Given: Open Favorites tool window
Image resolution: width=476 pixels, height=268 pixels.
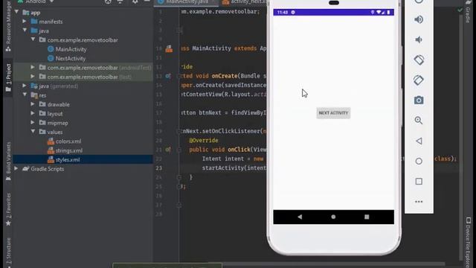Looking at the screenshot, I should click(8, 210).
